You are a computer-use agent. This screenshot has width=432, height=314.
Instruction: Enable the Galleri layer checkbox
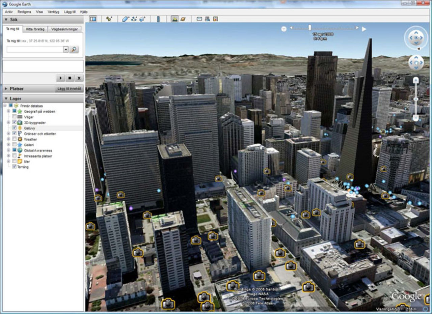point(14,145)
